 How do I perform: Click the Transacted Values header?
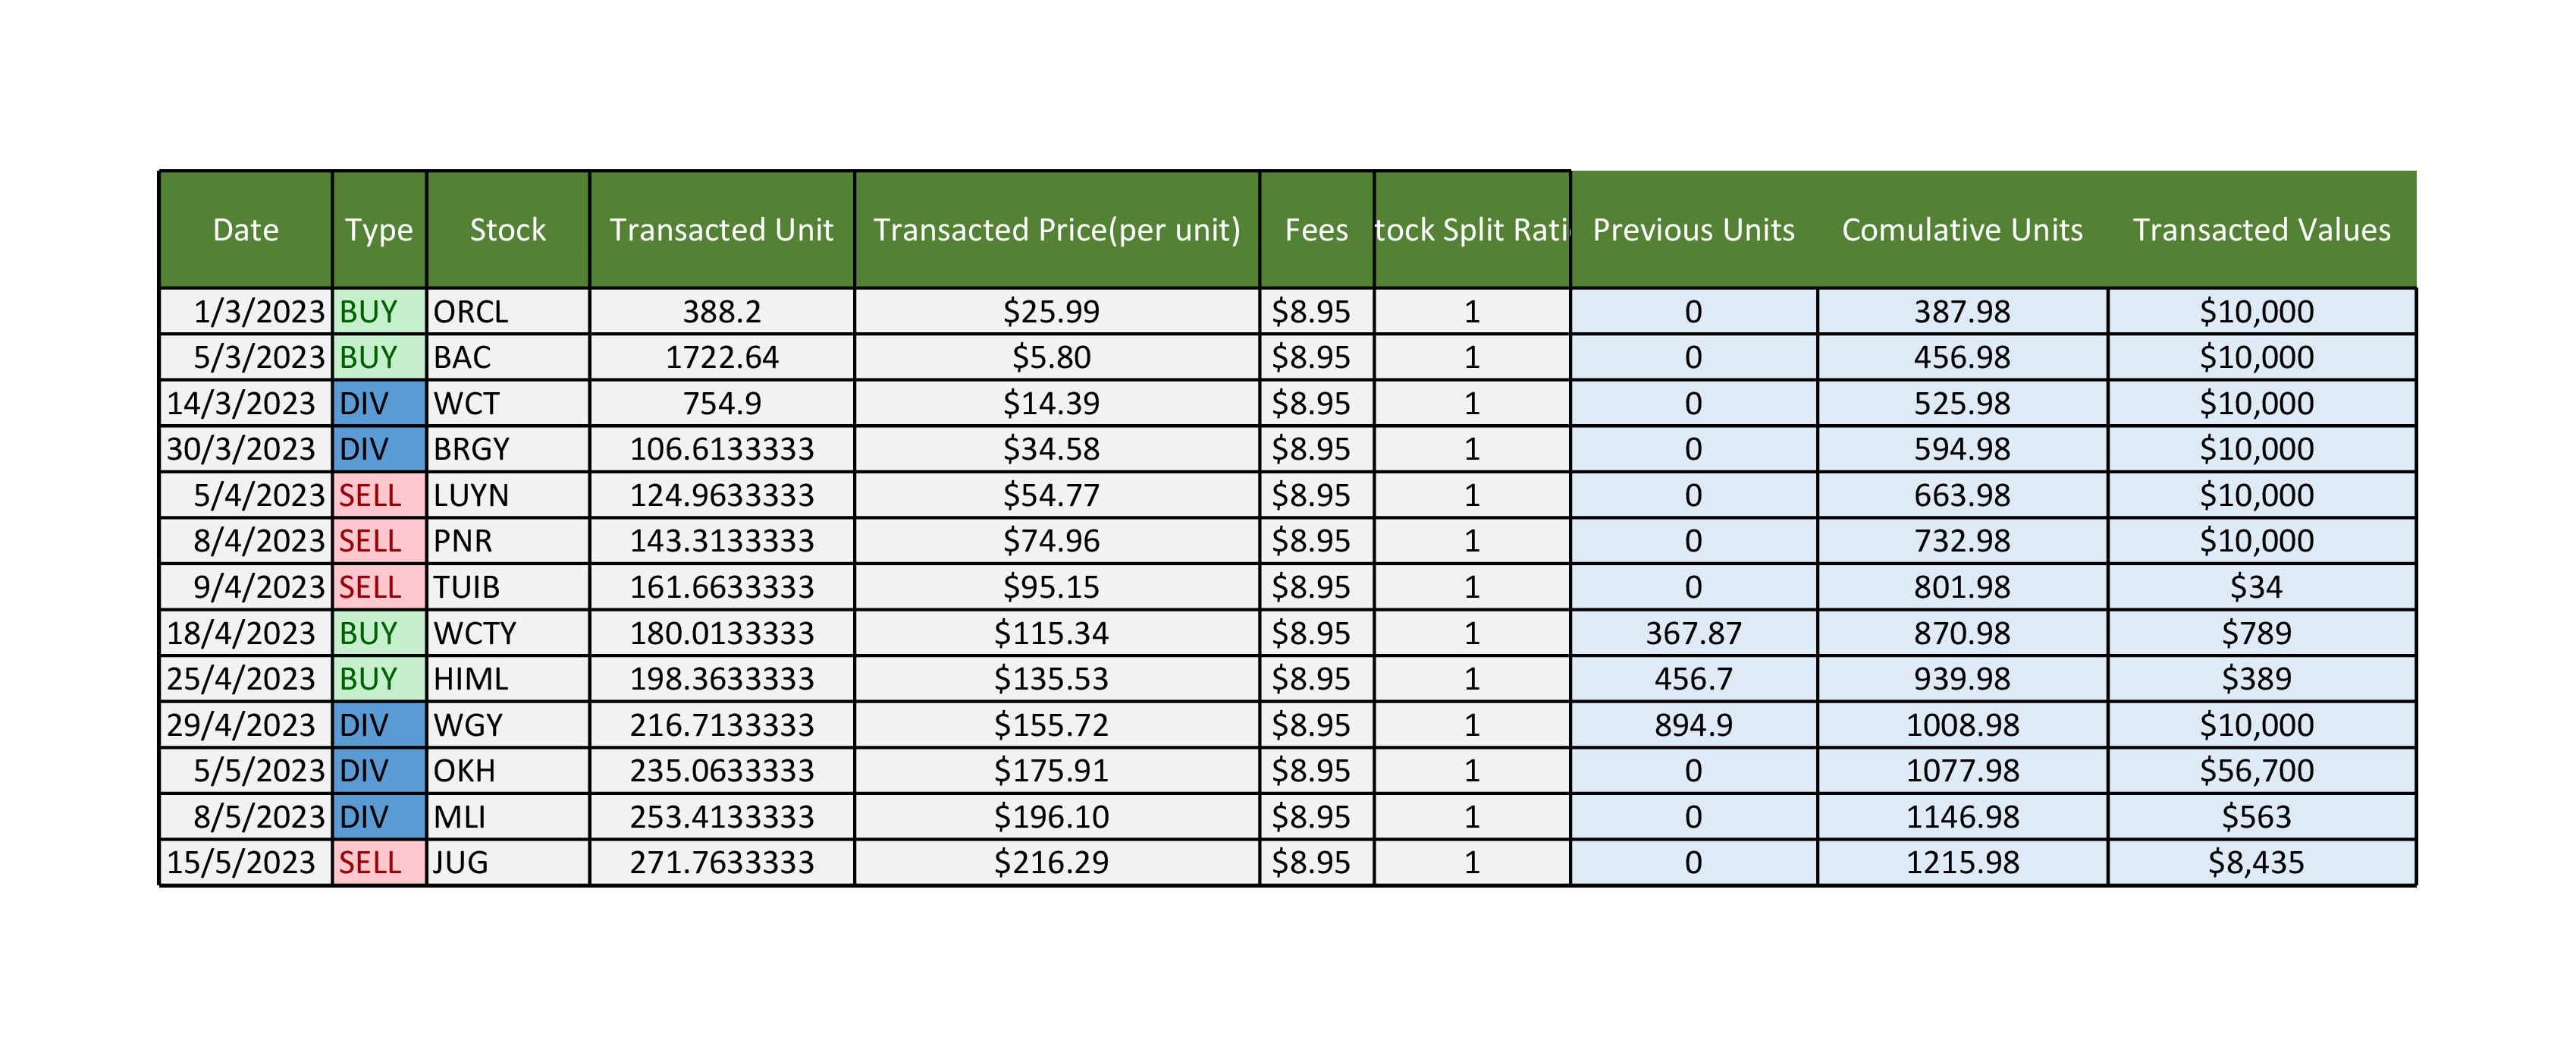(2261, 230)
